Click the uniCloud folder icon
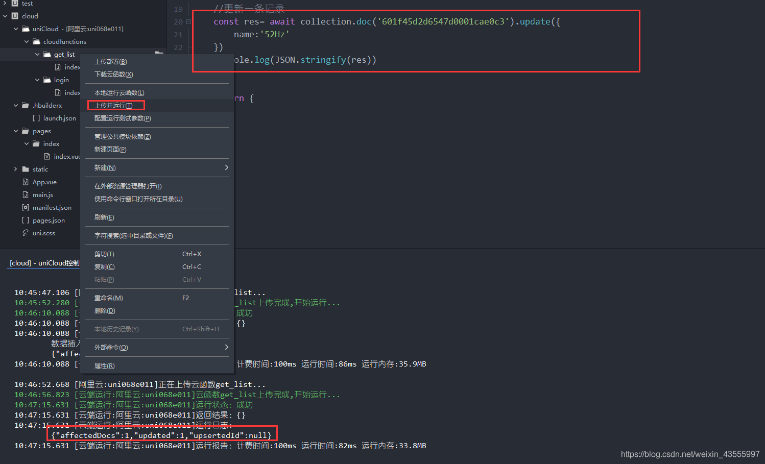The height and width of the screenshot is (464, 765). [26, 29]
